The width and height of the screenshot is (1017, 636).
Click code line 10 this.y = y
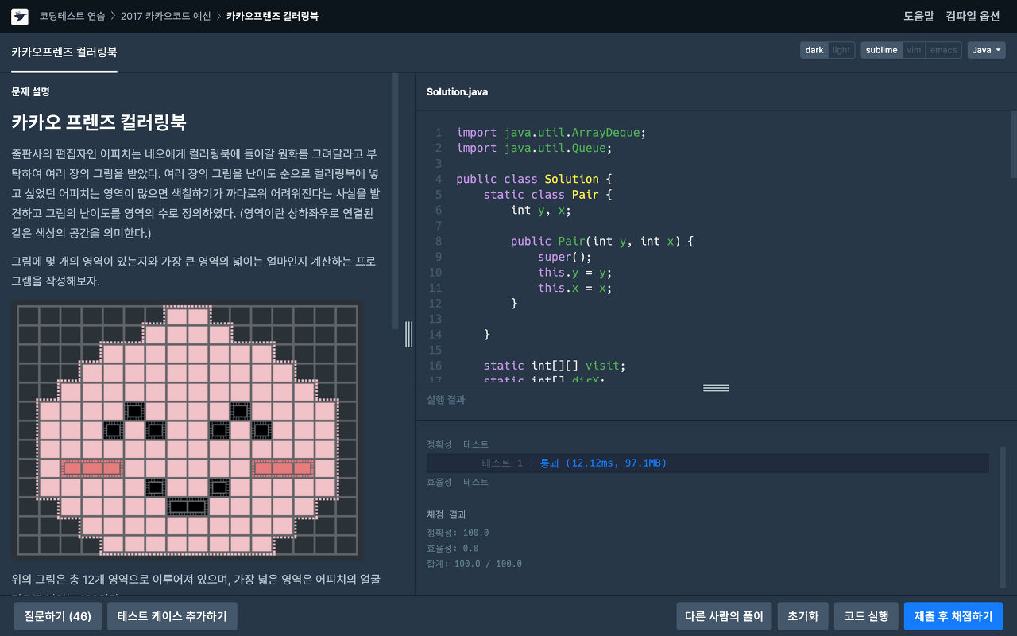(575, 272)
